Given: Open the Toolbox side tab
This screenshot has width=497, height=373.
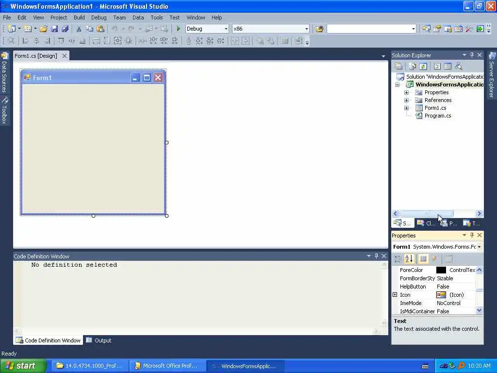Looking at the screenshot, I should pos(4,111).
